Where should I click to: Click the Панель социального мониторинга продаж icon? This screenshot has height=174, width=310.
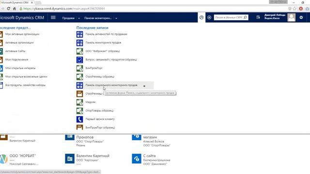(x=79, y=85)
